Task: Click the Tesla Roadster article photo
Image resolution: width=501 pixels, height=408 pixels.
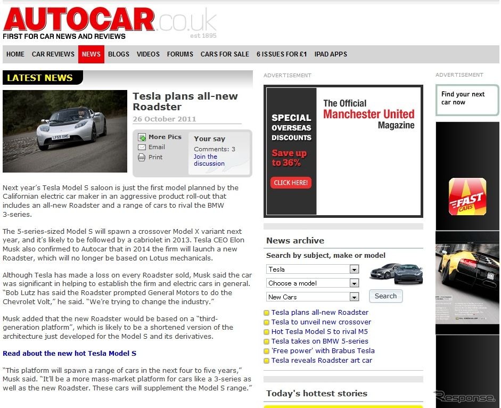Action: pyautogui.click(x=65, y=131)
